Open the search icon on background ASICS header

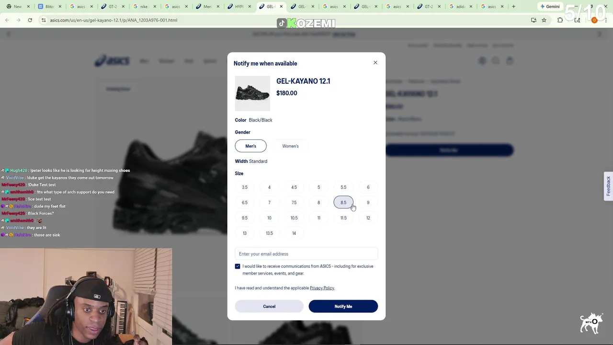point(496,61)
